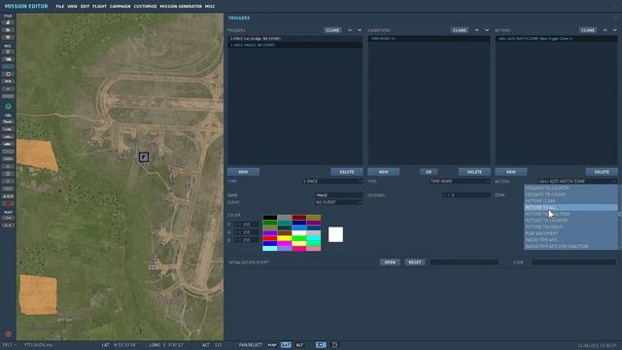Screen dimensions: 622x350
Task: Switch map view to ALT mode
Action: point(299,345)
